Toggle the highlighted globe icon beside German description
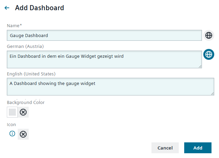The height and width of the screenshot is (158, 219). point(209,54)
